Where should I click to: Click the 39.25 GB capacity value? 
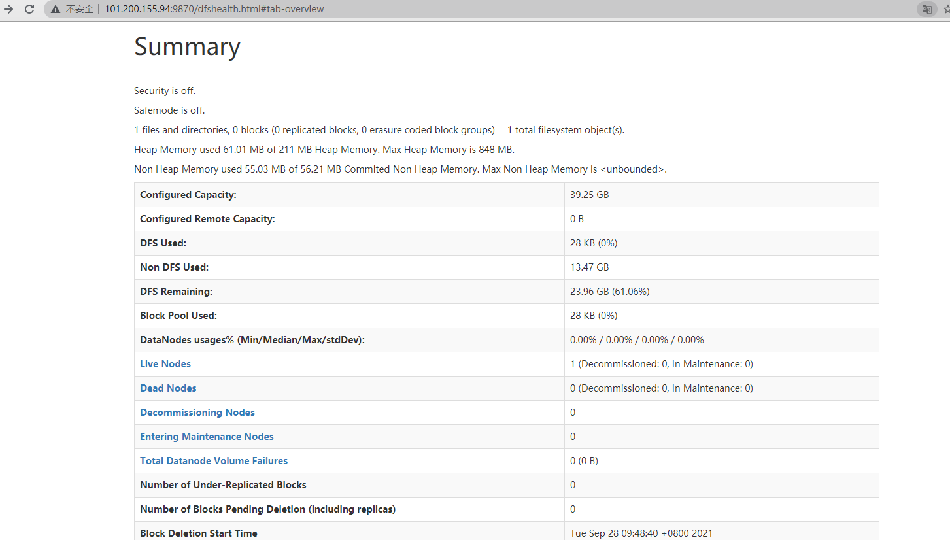589,195
